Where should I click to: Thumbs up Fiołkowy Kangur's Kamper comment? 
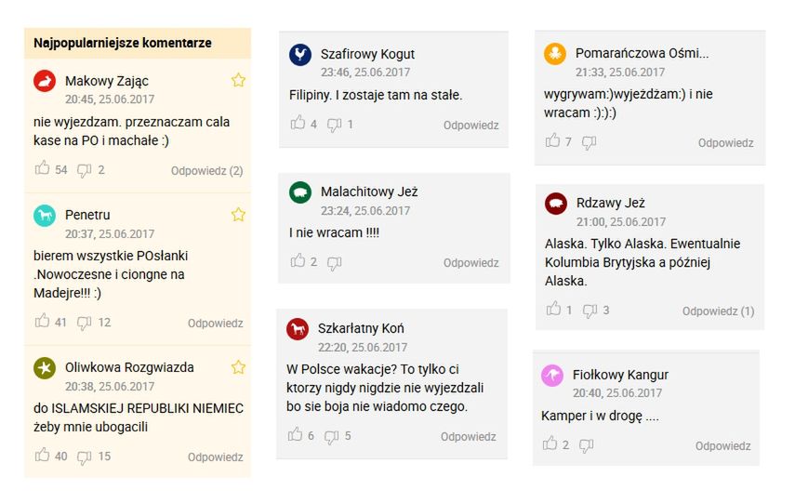pyautogui.click(x=550, y=444)
